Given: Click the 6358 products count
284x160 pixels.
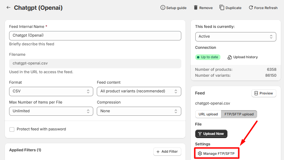Looking at the screenshot, I should 271,69.
